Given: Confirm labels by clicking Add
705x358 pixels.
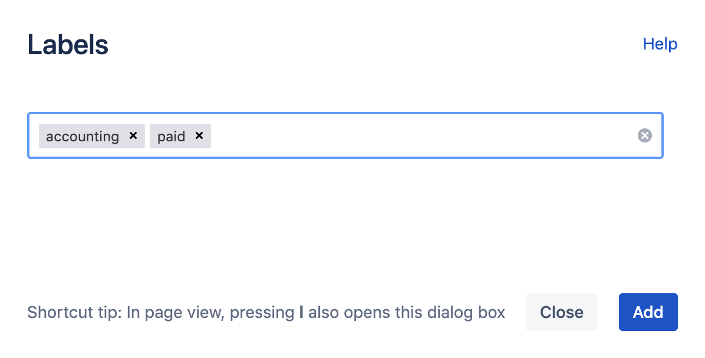Looking at the screenshot, I should [x=648, y=312].
